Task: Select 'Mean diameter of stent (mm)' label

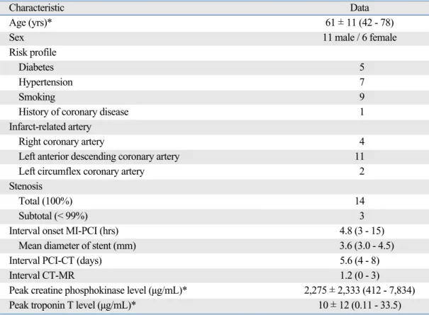Action: pyautogui.click(x=77, y=246)
